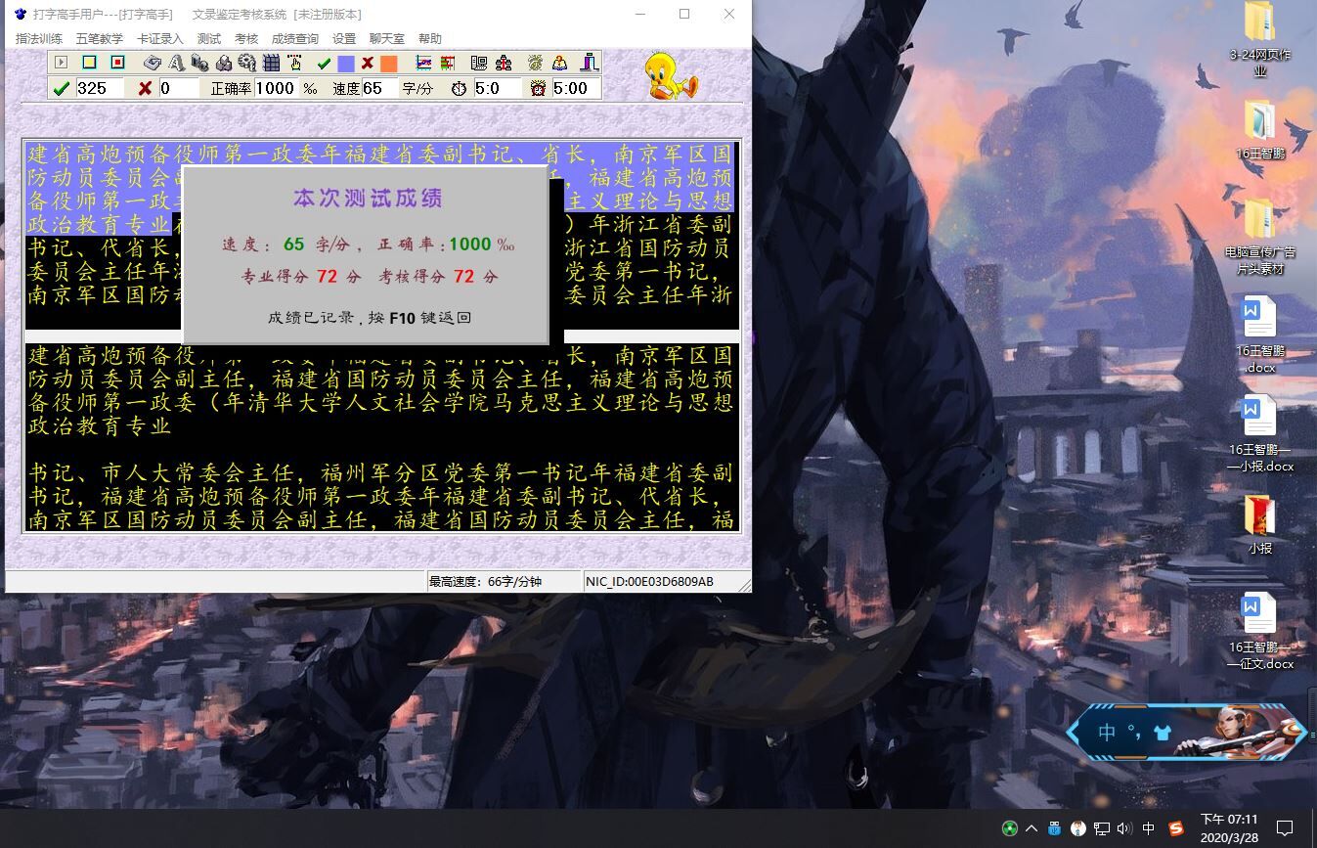Click the red-dot square stop icon
The width and height of the screenshot is (1317, 848).
tap(117, 63)
